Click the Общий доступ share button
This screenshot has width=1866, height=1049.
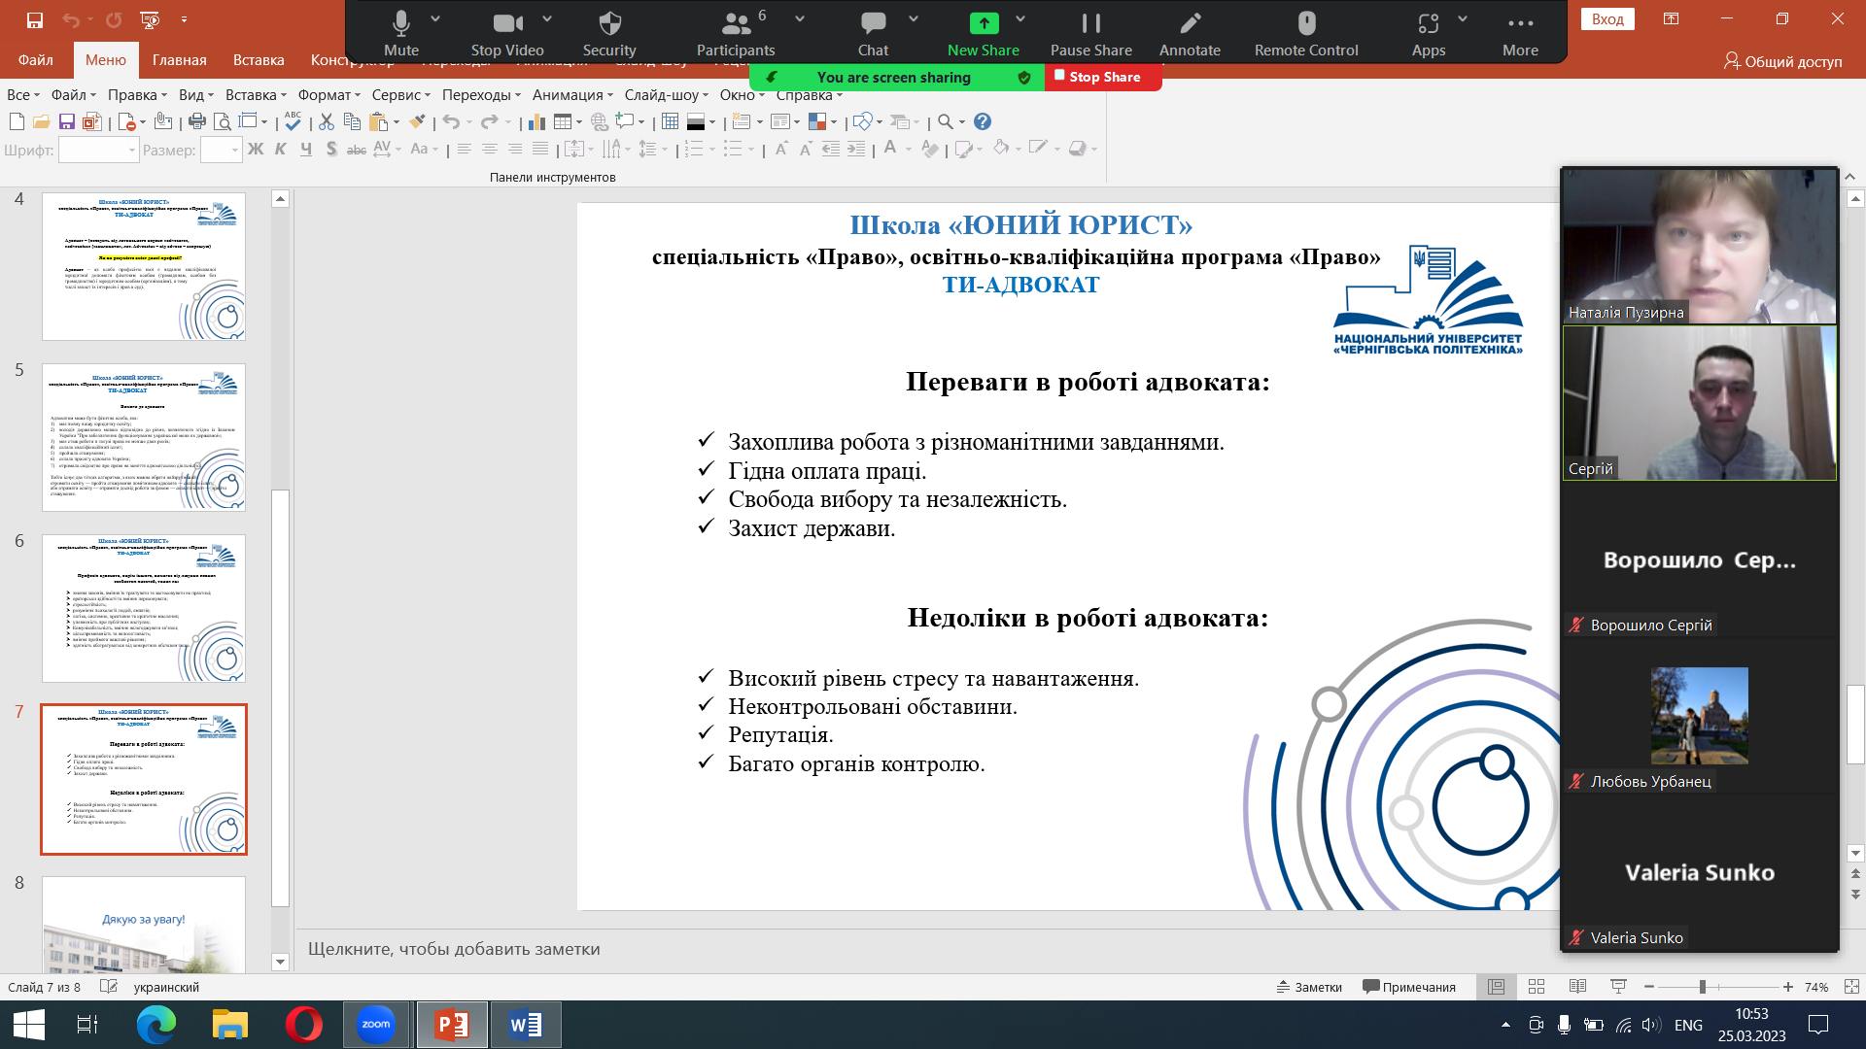[x=1782, y=61]
